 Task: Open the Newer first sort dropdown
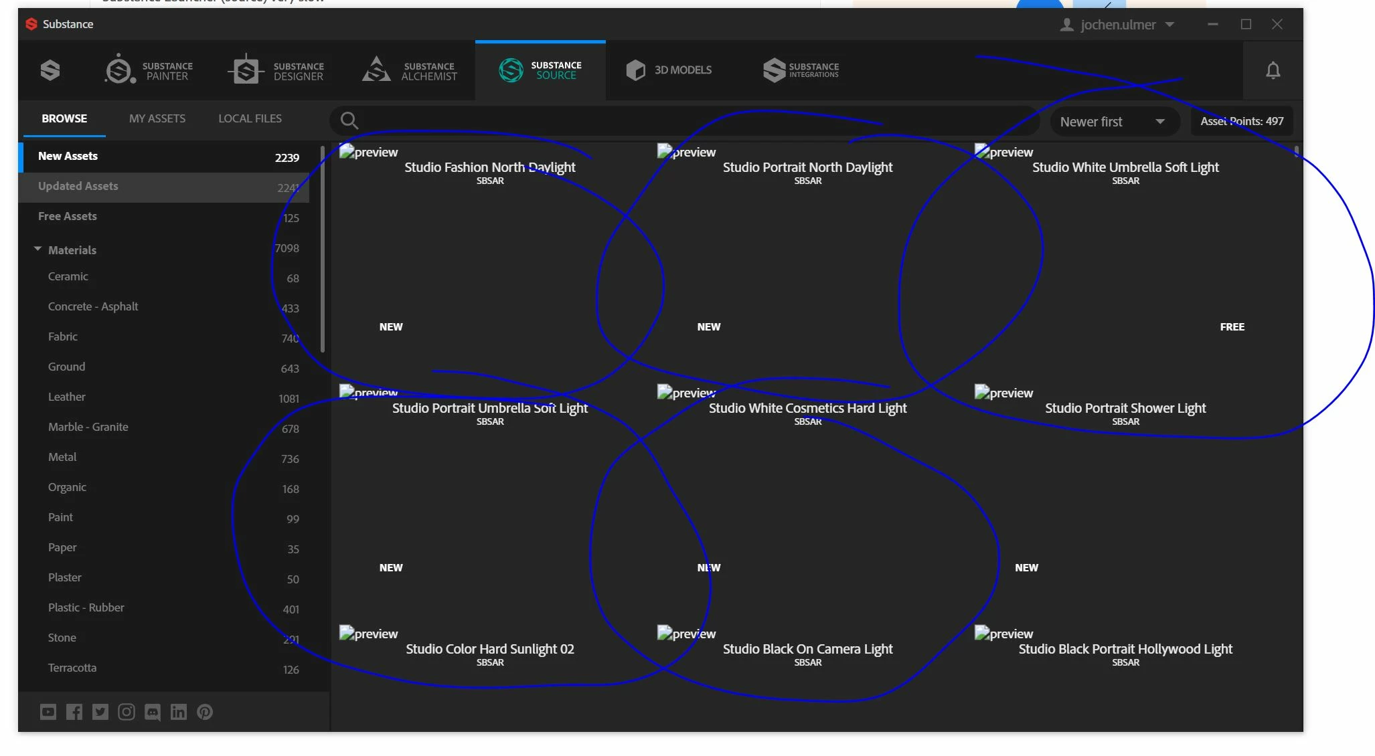click(1113, 122)
